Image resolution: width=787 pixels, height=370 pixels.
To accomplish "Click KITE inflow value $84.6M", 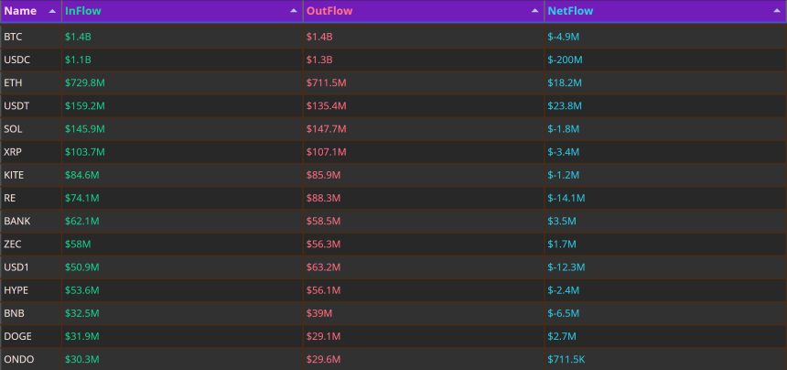I will tap(82, 175).
